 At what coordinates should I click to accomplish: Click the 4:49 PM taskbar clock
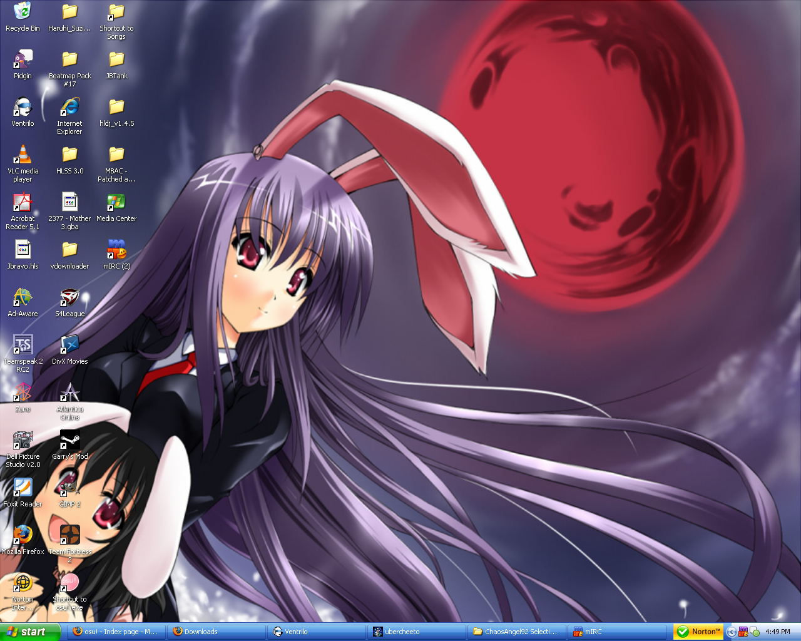point(778,632)
